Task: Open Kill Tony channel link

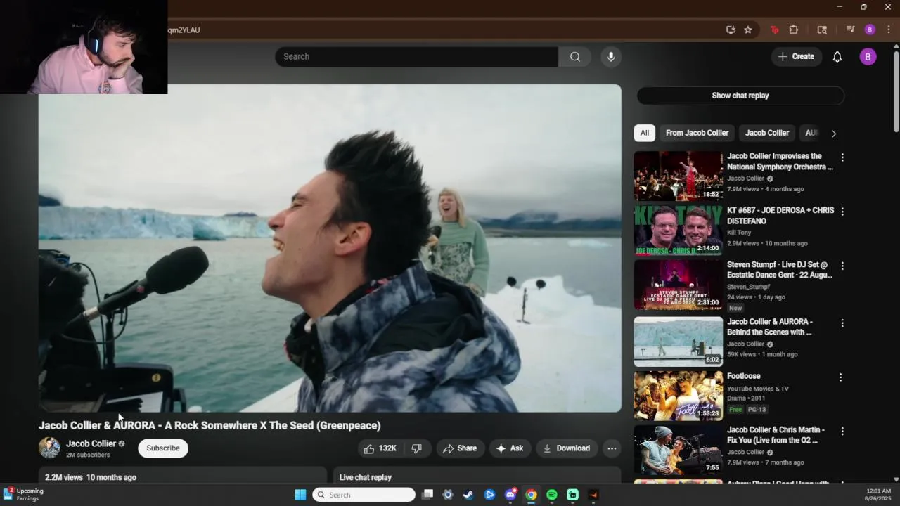Action: click(x=739, y=233)
